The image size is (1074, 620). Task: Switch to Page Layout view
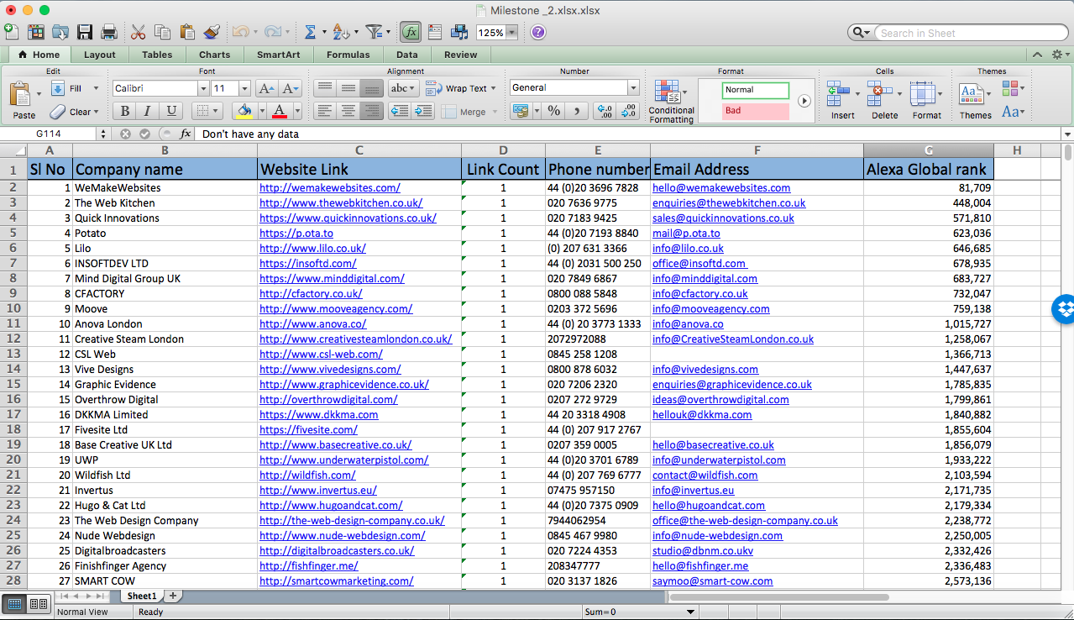(x=39, y=603)
